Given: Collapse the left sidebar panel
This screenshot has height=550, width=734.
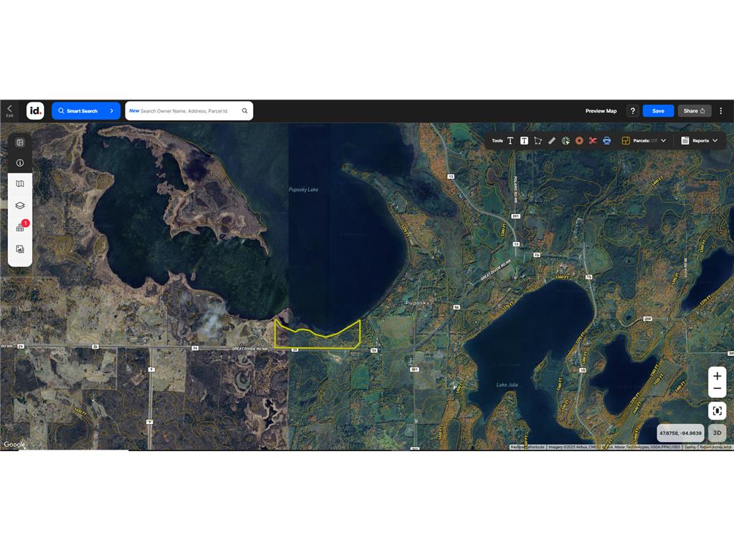Looking at the screenshot, I should [19, 143].
